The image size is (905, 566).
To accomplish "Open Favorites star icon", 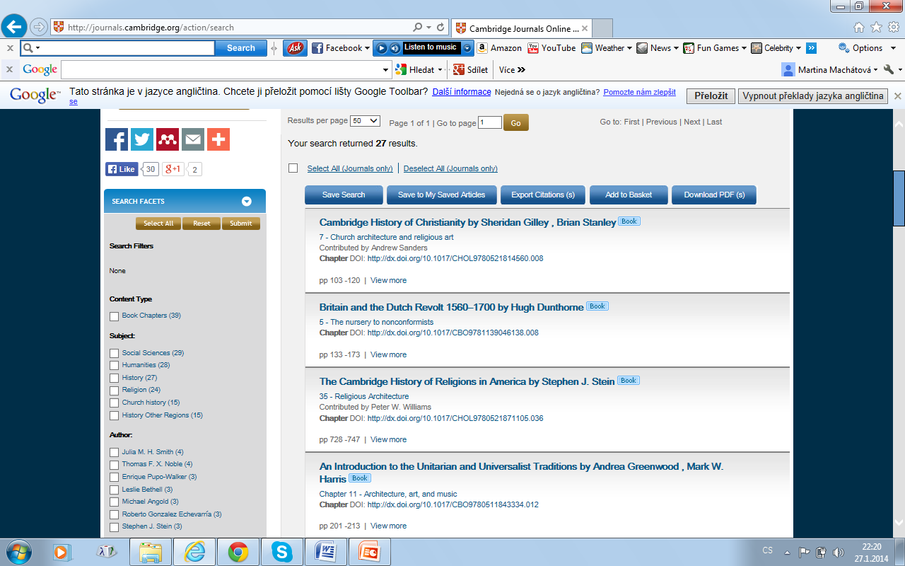I will pyautogui.click(x=876, y=28).
